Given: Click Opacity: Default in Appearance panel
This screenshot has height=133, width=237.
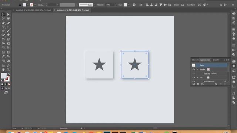Looking at the screenshot, I should (210, 74).
